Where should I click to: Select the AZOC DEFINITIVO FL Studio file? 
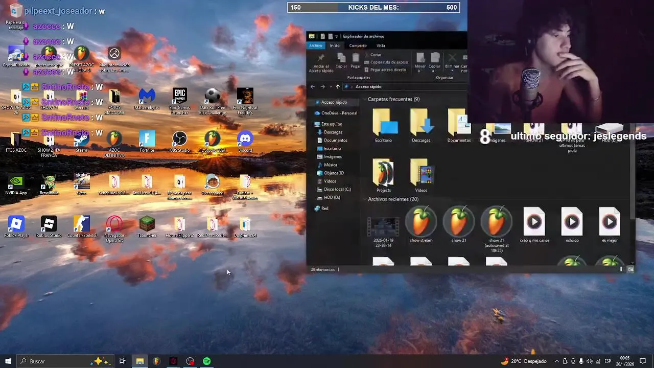114,144
